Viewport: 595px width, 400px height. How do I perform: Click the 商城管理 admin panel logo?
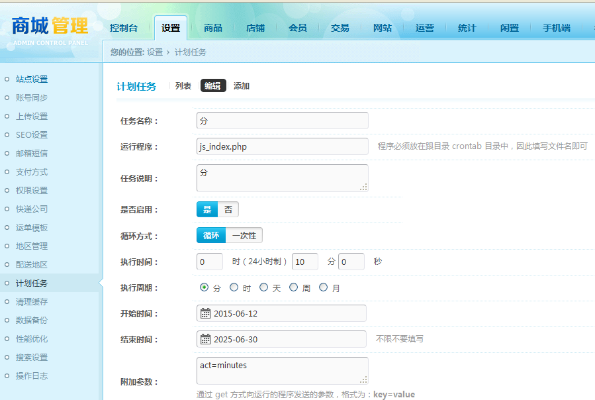point(50,30)
